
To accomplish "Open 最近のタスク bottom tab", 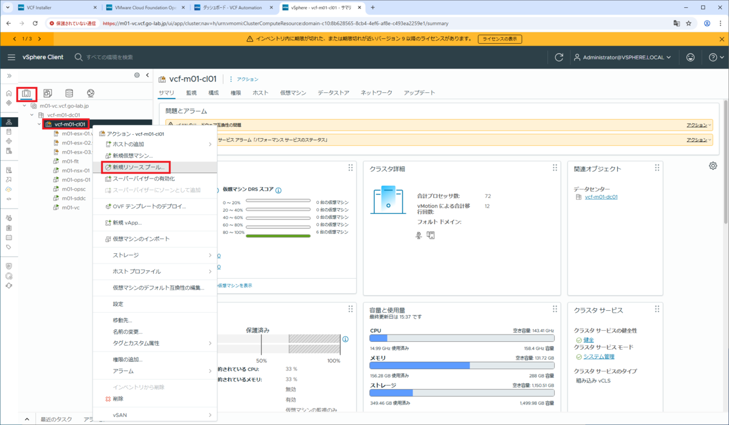I will [56, 419].
